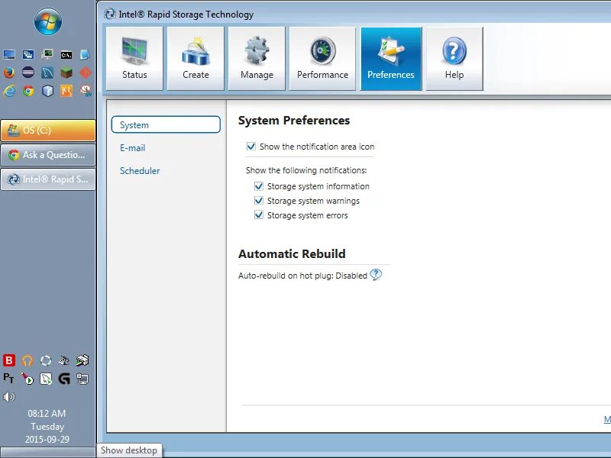The height and width of the screenshot is (458, 611).
Task: Launch Minecraft grass block icon
Action: 66,73
